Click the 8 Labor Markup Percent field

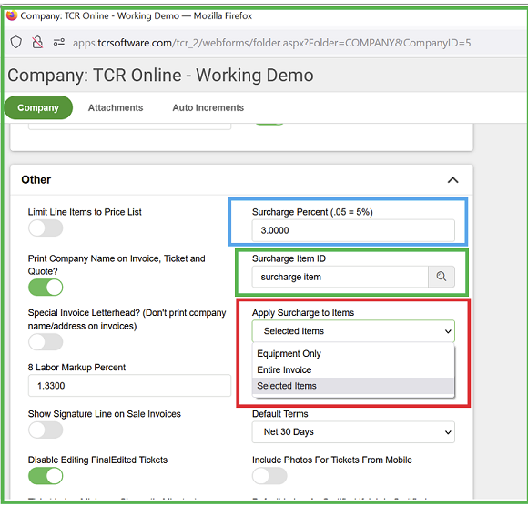(129, 386)
